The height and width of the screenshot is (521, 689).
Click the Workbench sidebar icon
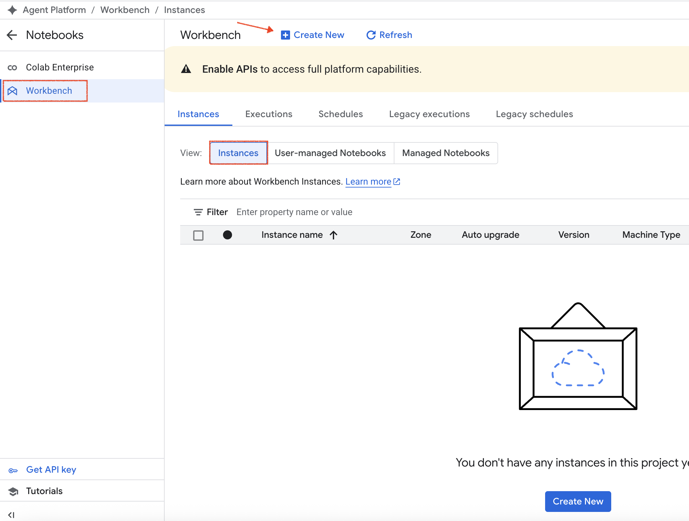pyautogui.click(x=12, y=91)
